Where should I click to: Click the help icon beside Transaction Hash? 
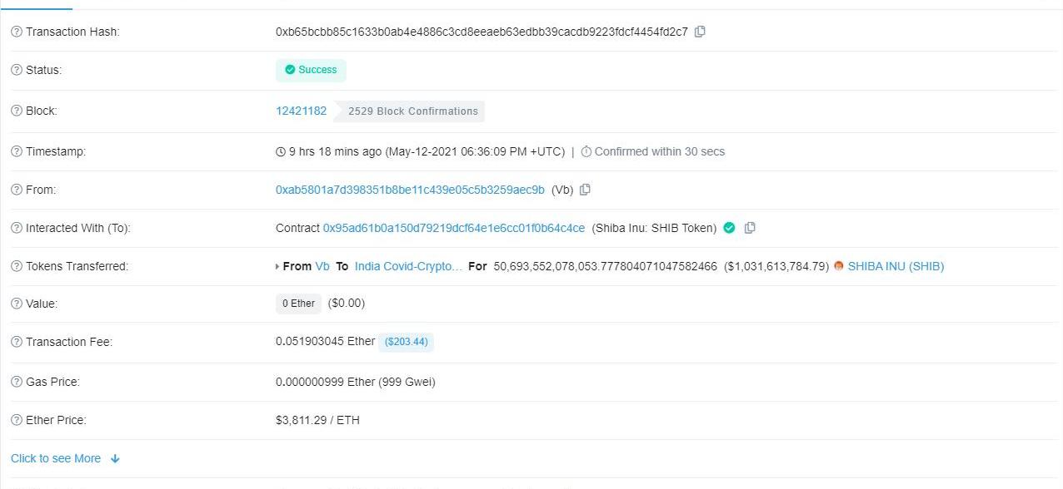click(x=16, y=32)
